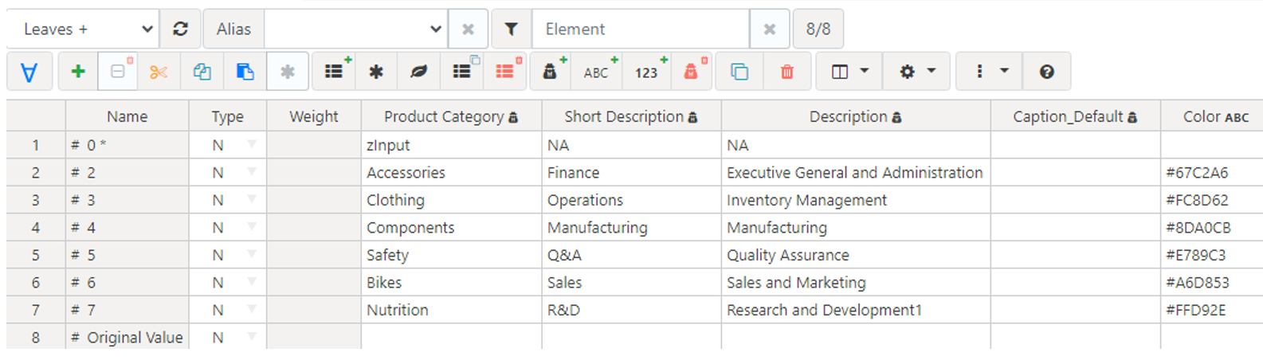Screen dimensions: 1263x360
Task: Open the gear settings dropdown
Action: [x=916, y=72]
